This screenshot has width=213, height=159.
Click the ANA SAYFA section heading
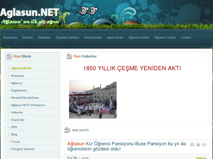(80, 130)
